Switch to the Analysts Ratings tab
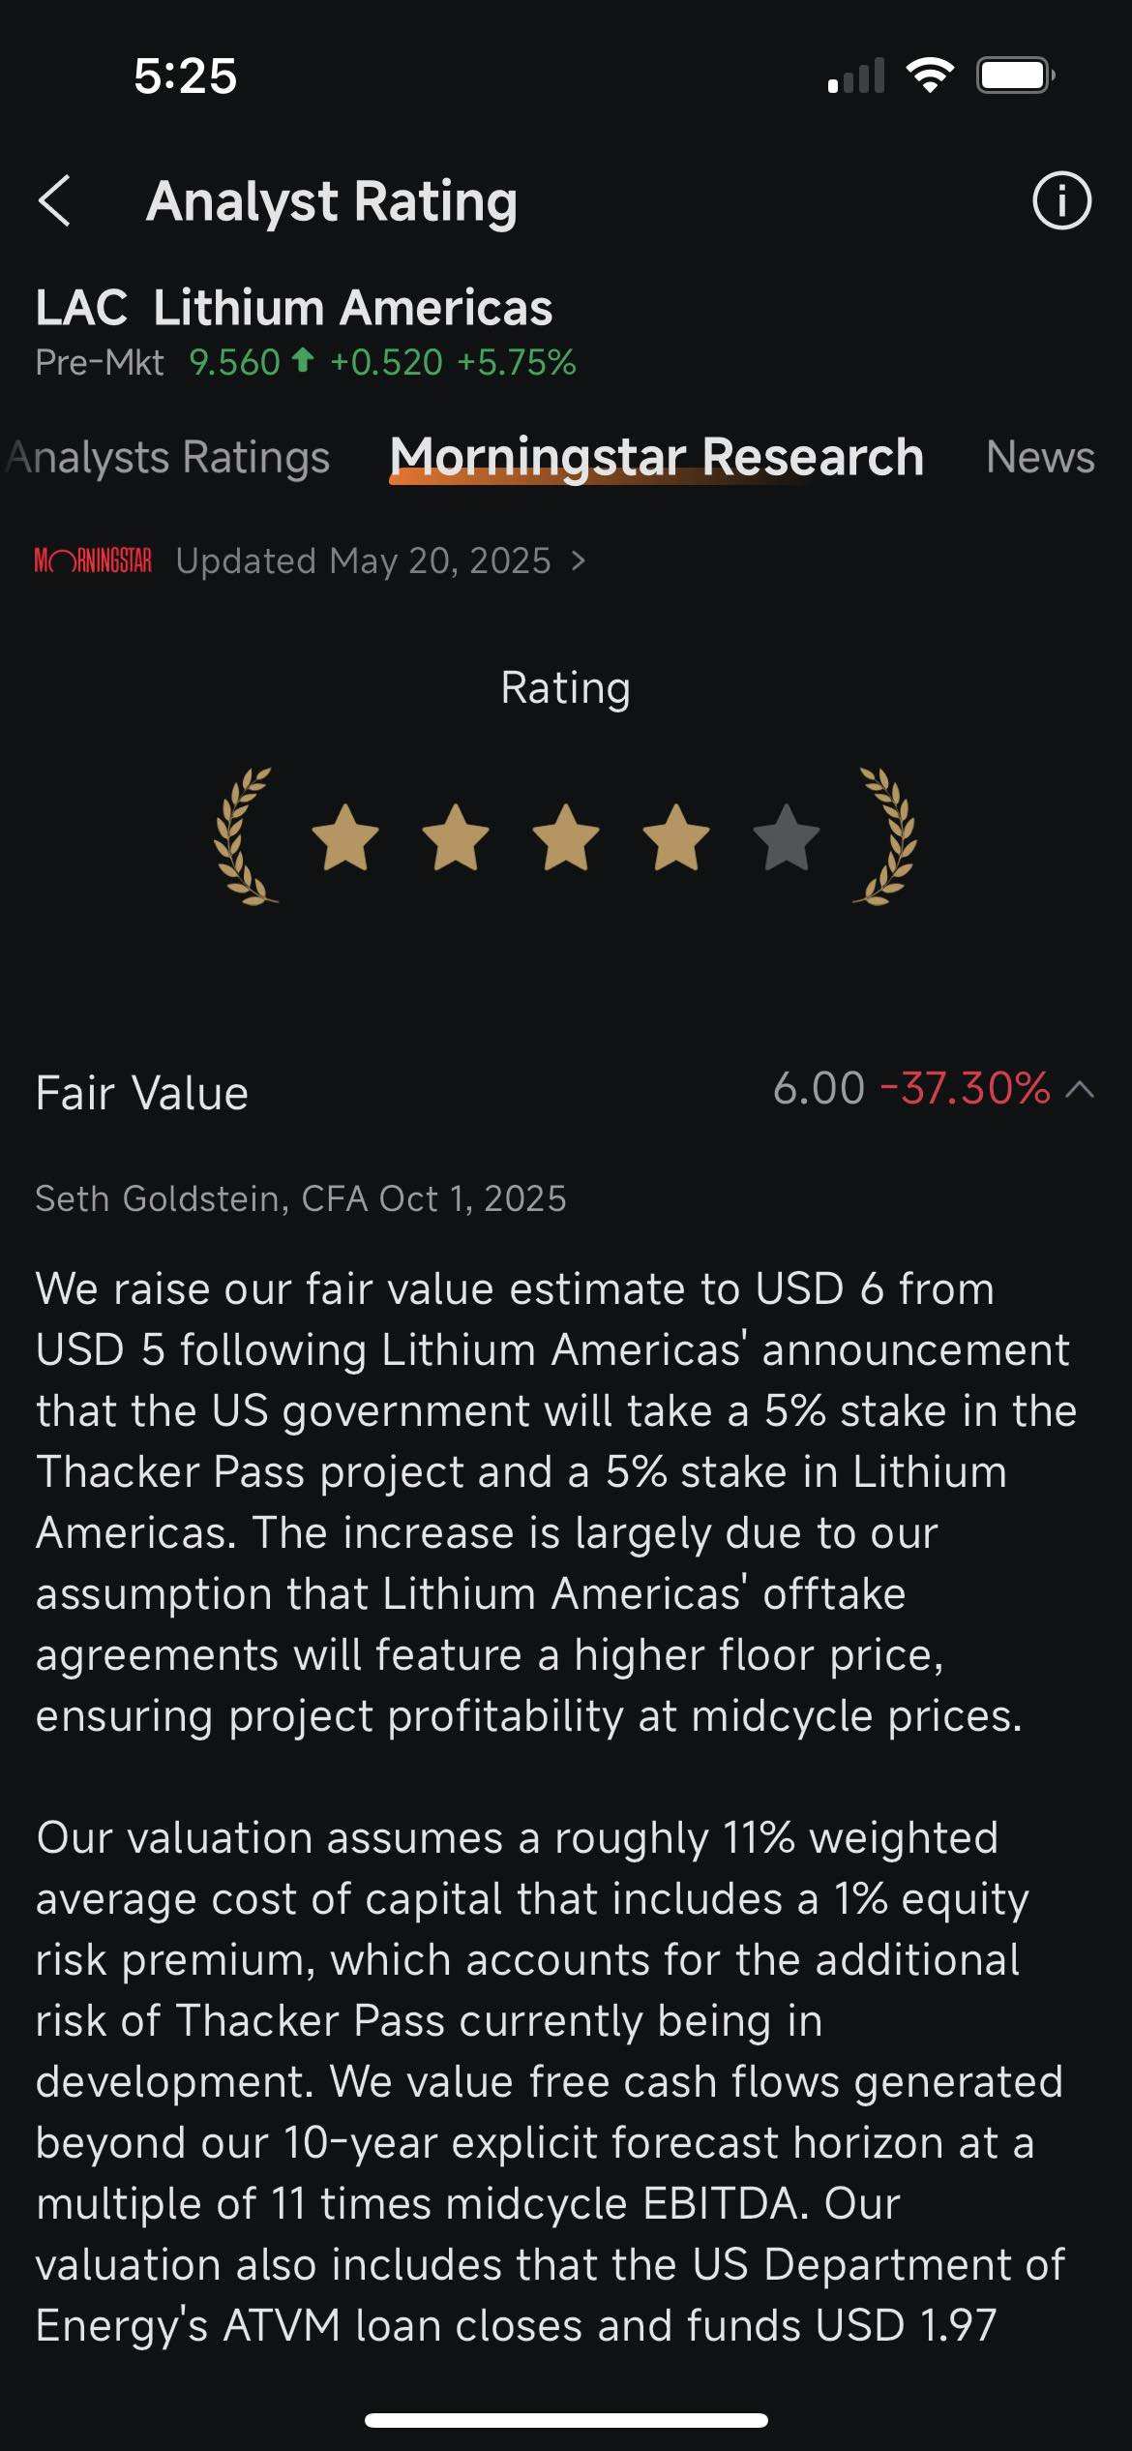1132x2451 pixels. [x=169, y=457]
